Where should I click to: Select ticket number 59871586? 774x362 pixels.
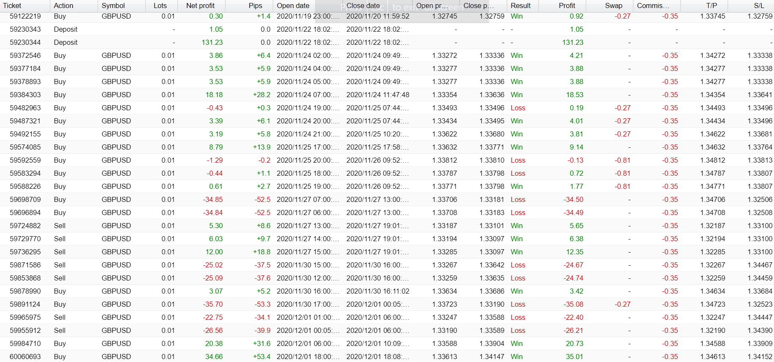point(25,265)
